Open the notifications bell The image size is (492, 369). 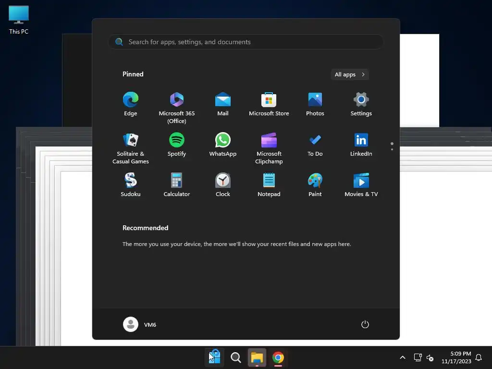(479, 357)
